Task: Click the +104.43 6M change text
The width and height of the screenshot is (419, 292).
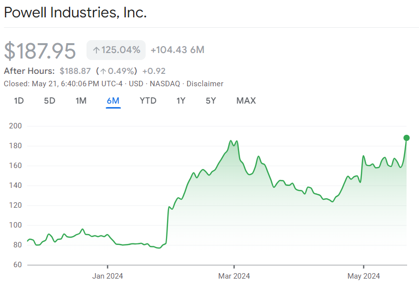Action: (177, 50)
